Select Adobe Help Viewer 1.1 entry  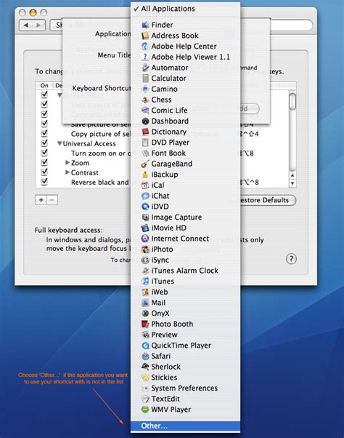click(x=185, y=57)
